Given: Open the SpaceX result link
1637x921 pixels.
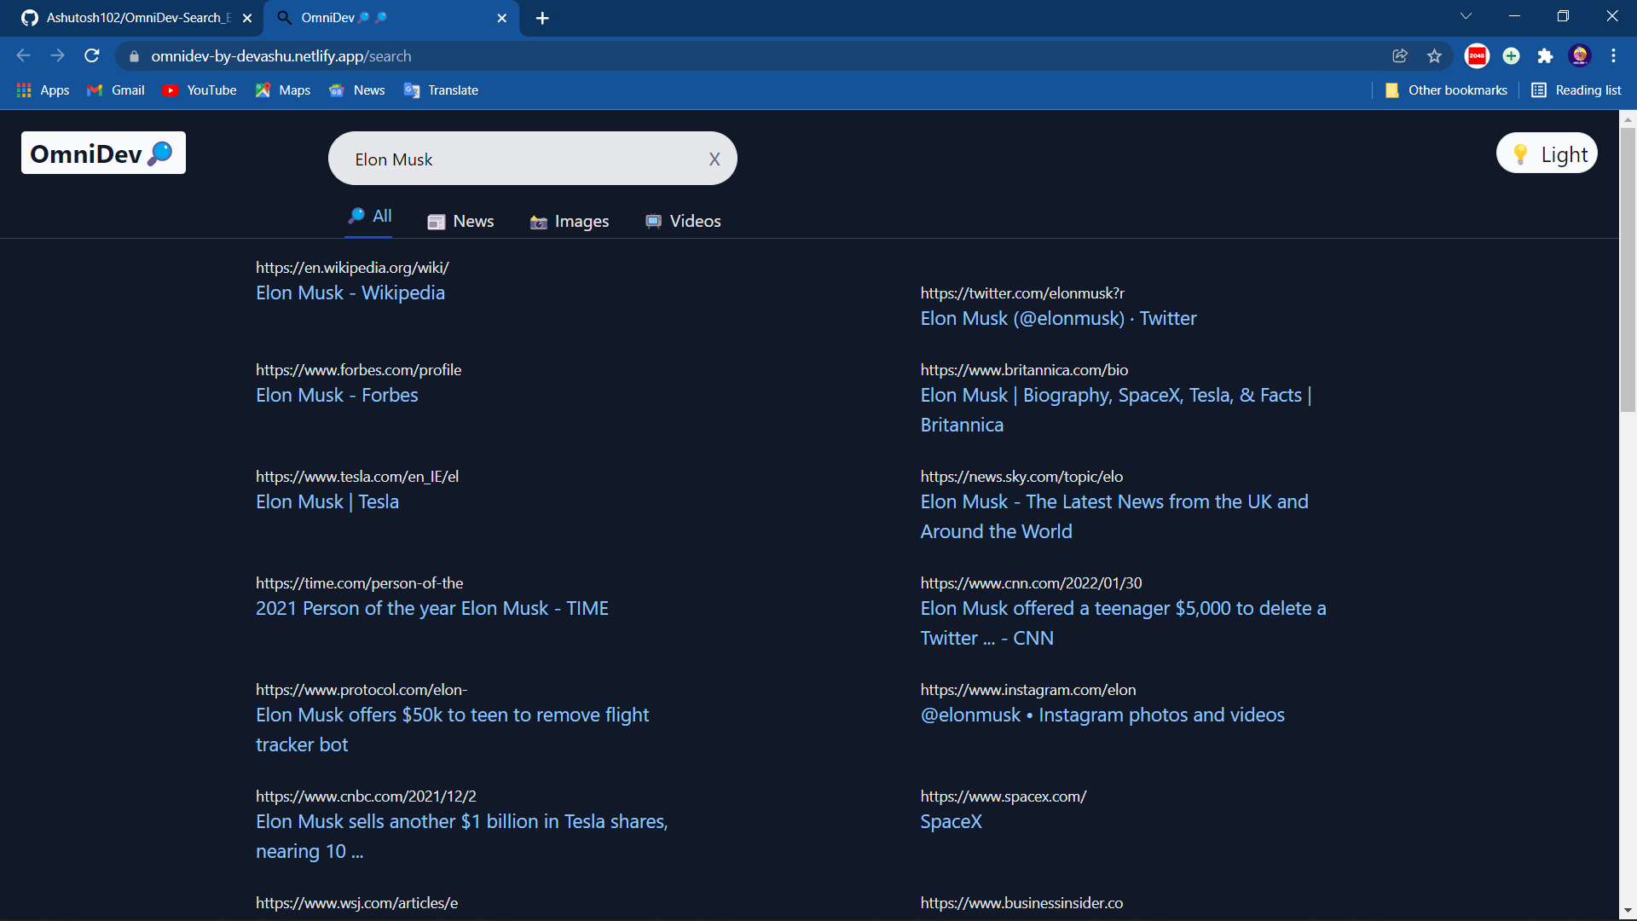Looking at the screenshot, I should point(951,821).
